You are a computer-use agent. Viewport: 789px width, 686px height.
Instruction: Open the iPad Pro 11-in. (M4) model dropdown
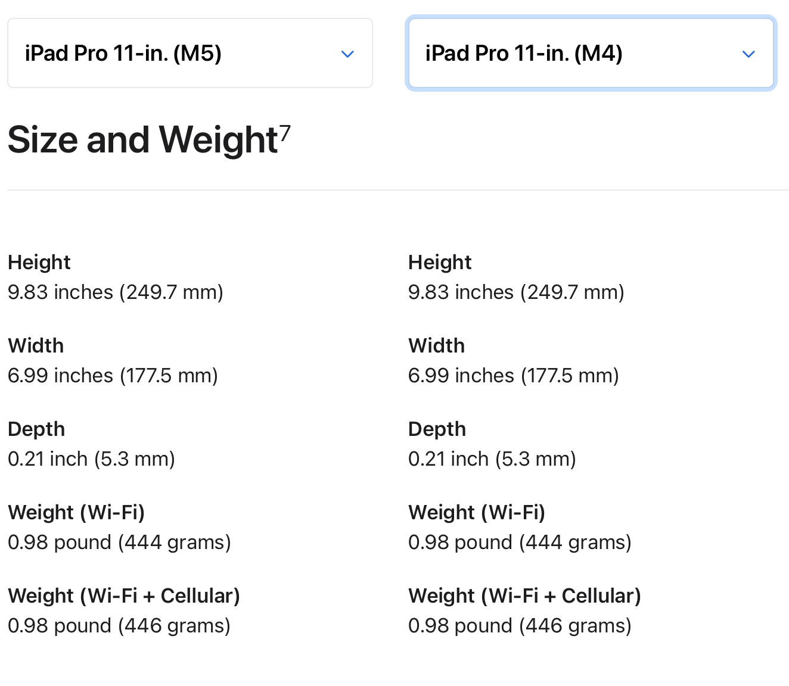pyautogui.click(x=590, y=54)
